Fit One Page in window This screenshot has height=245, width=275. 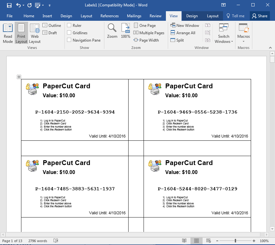(145, 26)
